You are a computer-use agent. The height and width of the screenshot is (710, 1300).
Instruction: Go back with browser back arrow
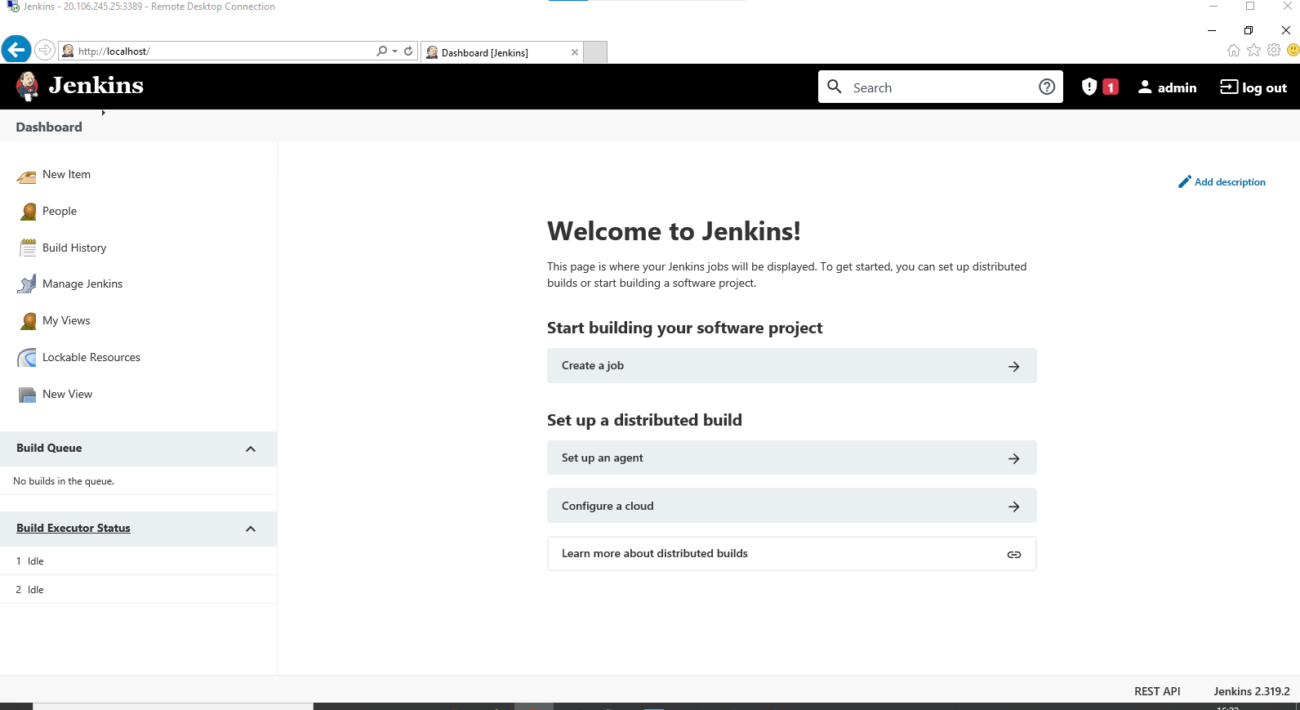pos(16,50)
